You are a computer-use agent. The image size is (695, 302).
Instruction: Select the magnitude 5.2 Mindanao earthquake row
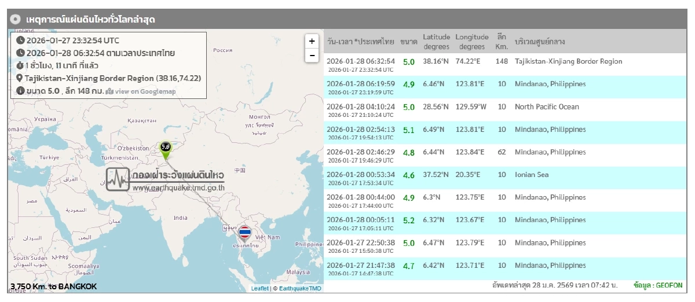click(x=504, y=223)
